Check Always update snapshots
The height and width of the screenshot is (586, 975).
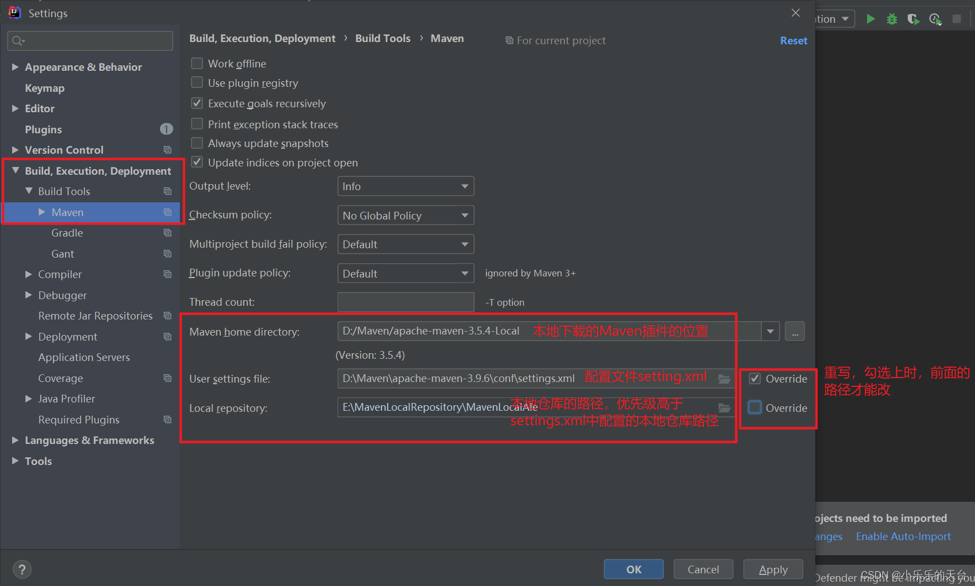click(197, 143)
